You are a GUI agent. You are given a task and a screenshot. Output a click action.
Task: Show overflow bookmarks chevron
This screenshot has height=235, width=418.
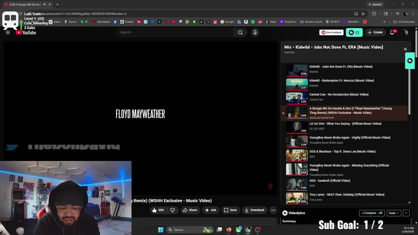[384, 22]
